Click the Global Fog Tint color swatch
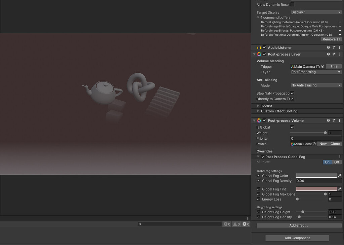The image size is (344, 245). (x=316, y=189)
